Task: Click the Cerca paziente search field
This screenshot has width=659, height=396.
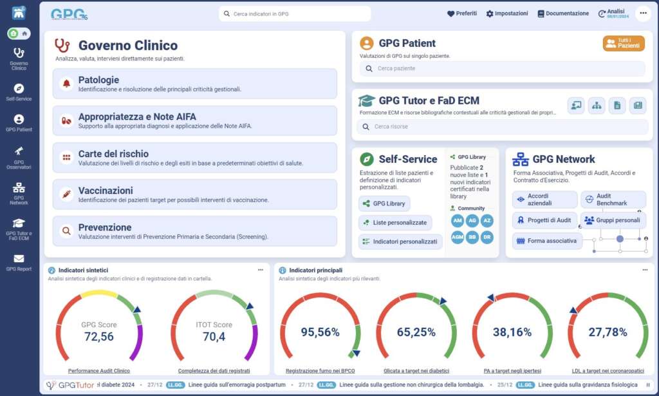Action: (502, 68)
